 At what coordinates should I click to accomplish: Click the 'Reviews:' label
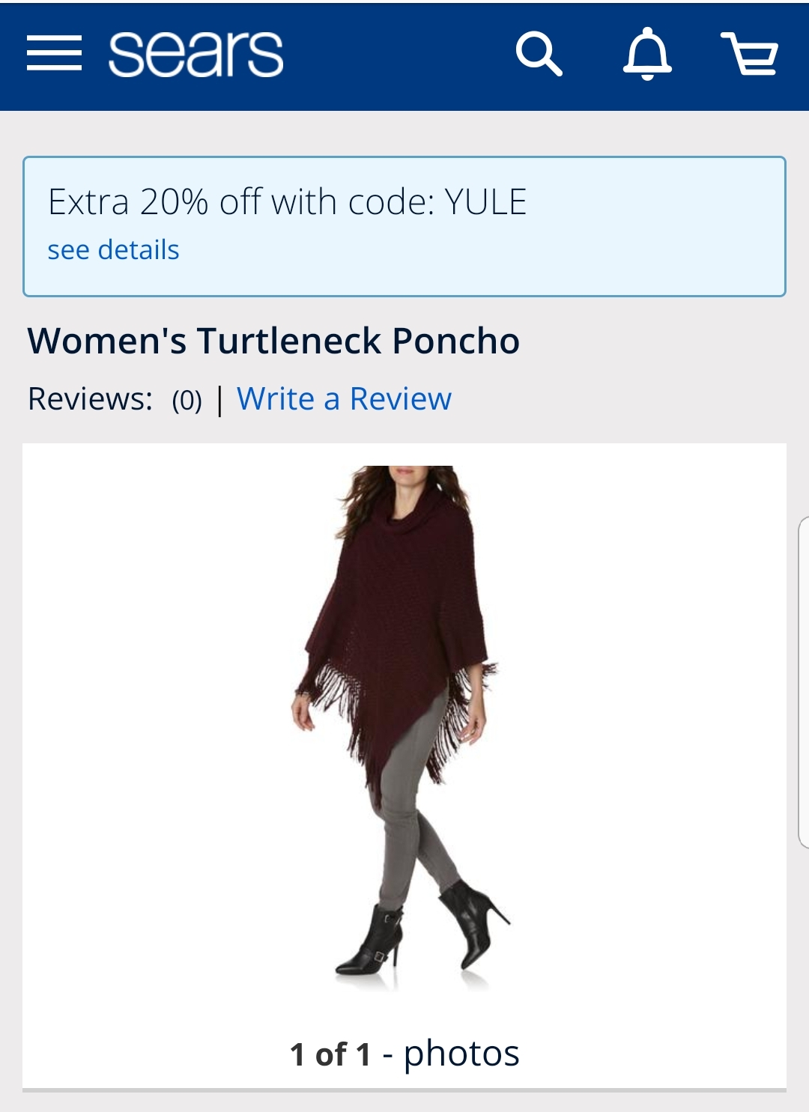click(x=90, y=399)
